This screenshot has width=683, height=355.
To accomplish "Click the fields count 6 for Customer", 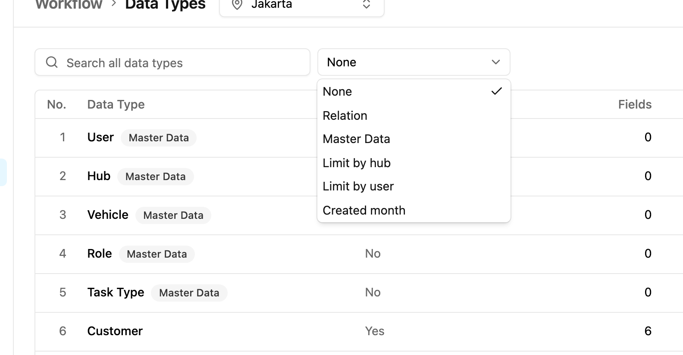I will point(648,331).
